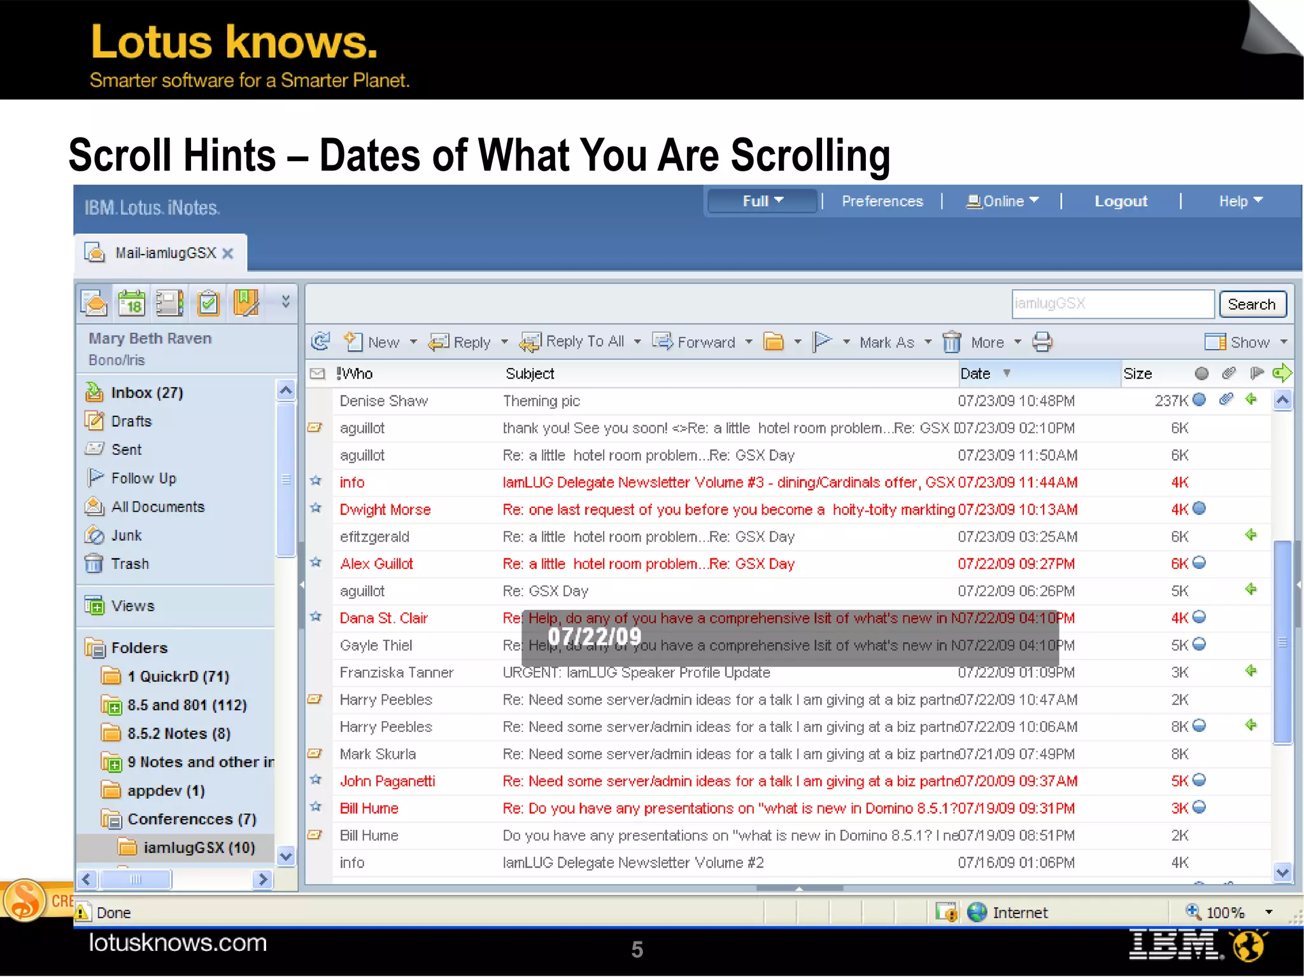Select the Drafts folder
Screen dimensions: 1304x977
coord(131,421)
